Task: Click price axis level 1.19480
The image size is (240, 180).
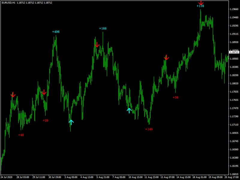Action: pyautogui.click(x=234, y=17)
